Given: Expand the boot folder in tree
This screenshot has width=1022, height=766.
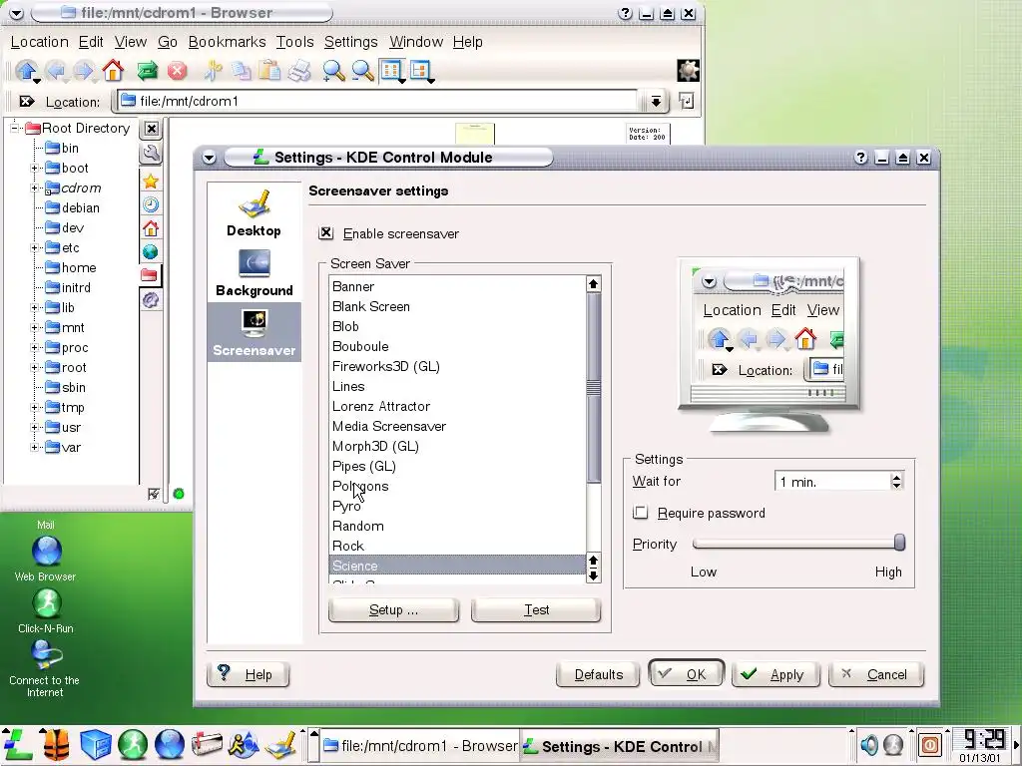Looking at the screenshot, I should point(35,168).
